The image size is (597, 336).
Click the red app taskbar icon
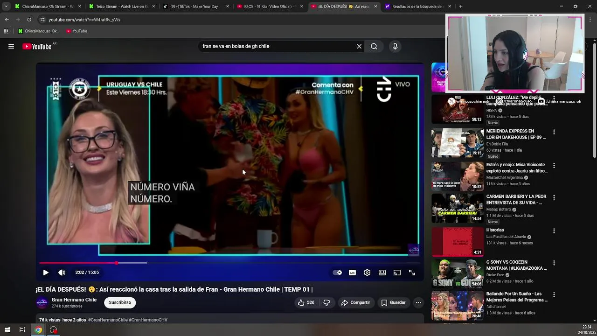[x=54, y=330]
